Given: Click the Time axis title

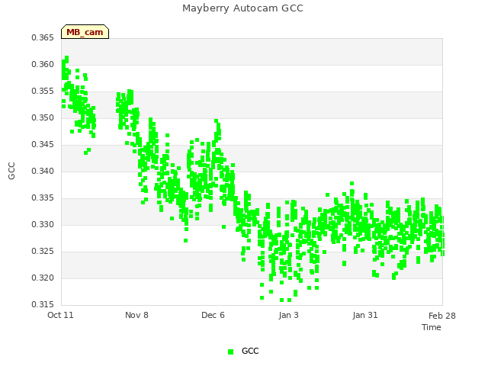Looking at the screenshot, I should pyautogui.click(x=432, y=327).
